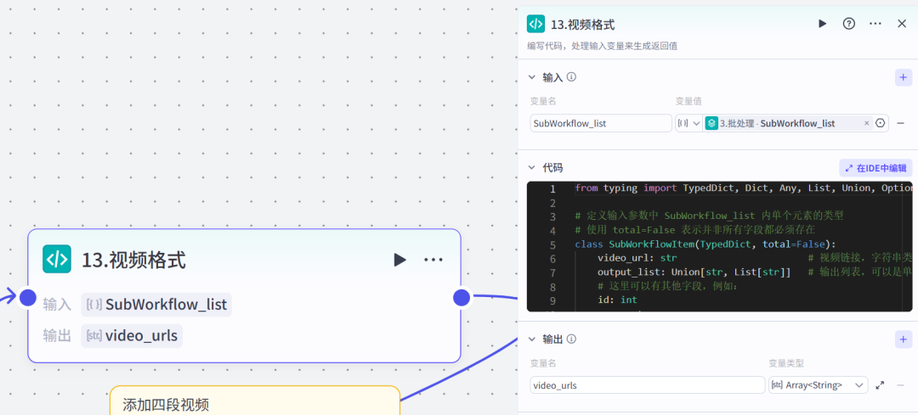Select the 添加四段视频 note card

pos(255,401)
